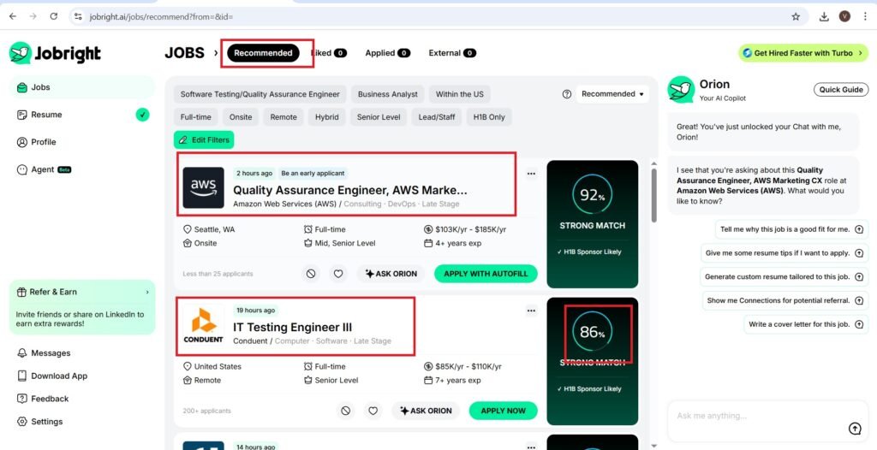Open Resume in the sidebar

click(x=46, y=115)
